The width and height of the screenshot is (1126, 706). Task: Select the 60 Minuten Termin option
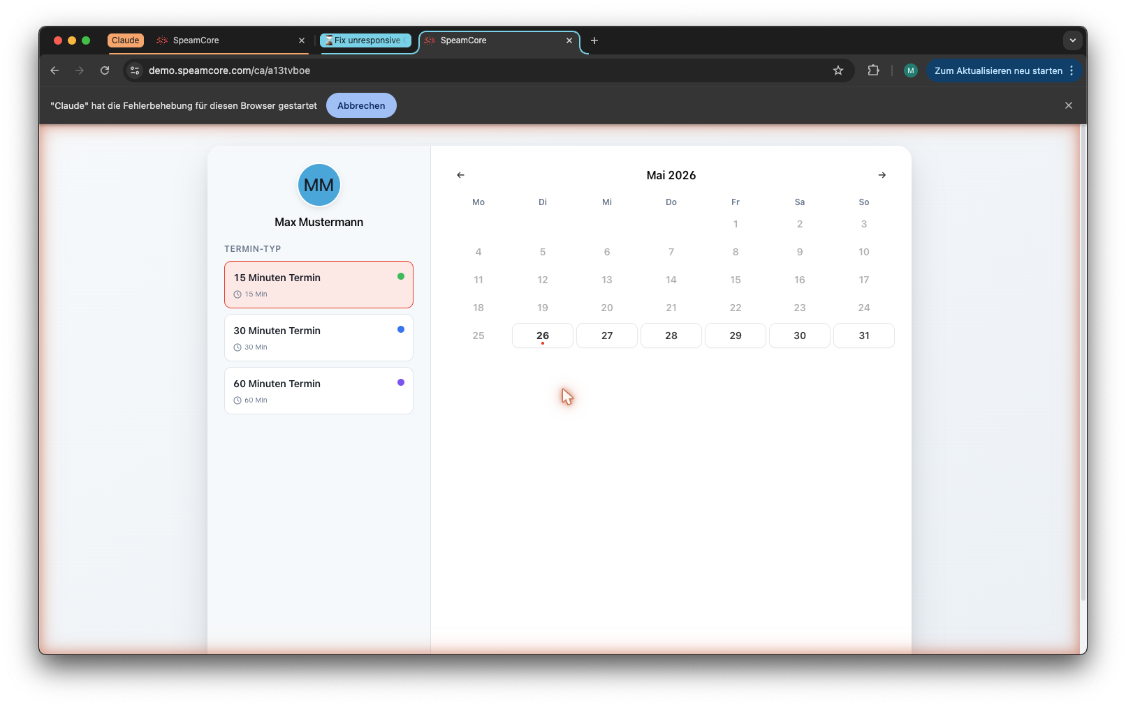(x=319, y=391)
